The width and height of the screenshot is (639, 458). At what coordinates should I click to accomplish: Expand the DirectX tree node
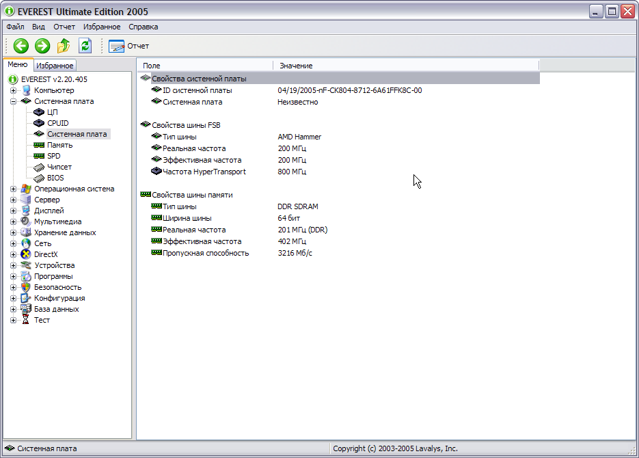click(x=14, y=255)
